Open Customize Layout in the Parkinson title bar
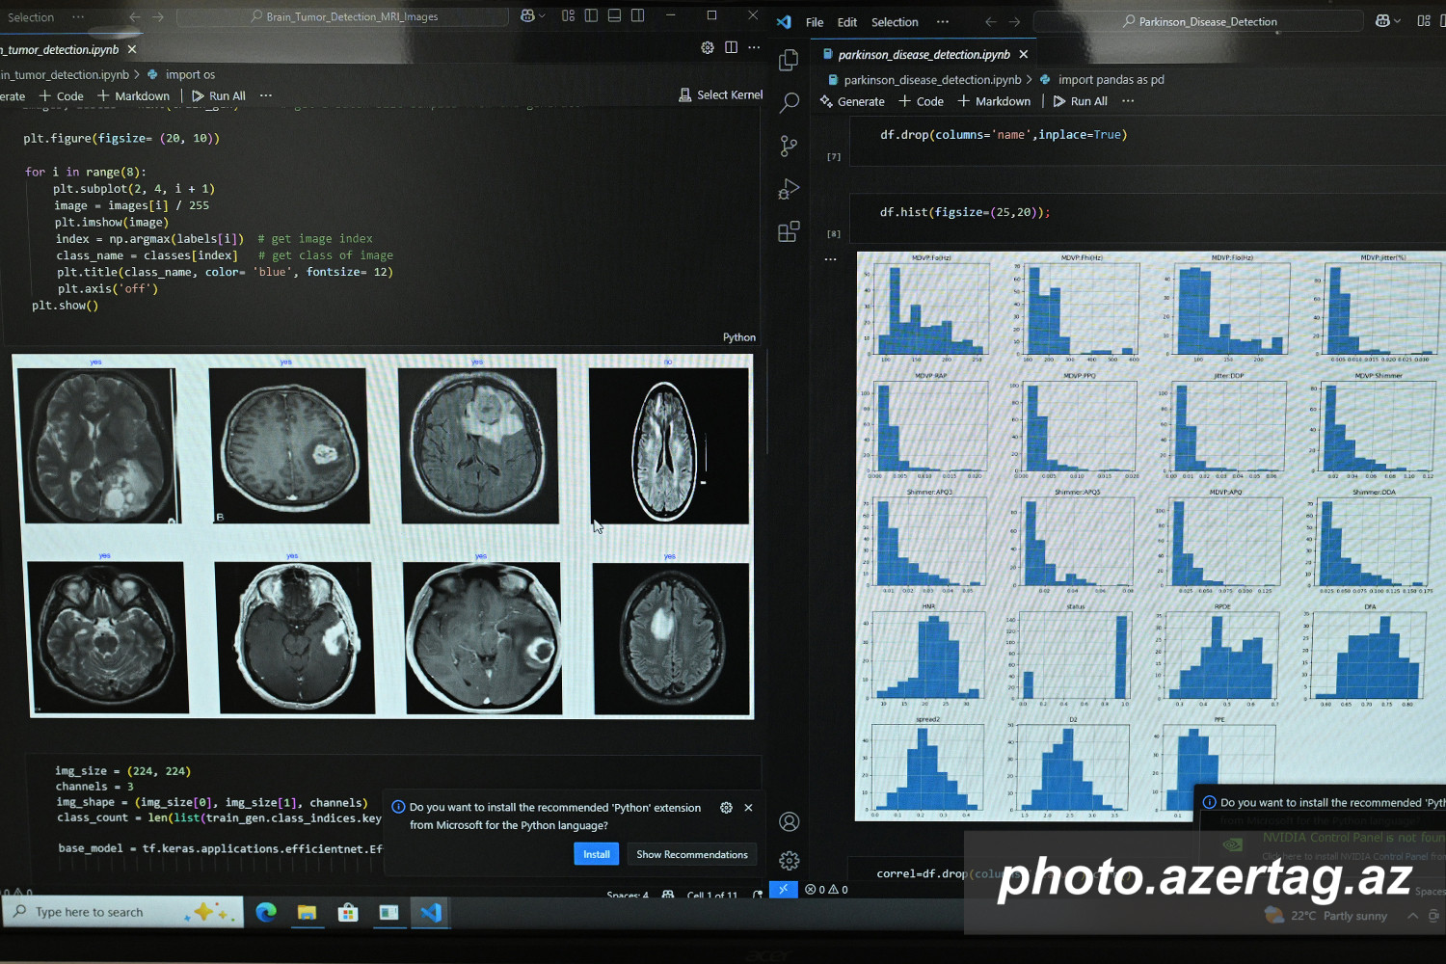1446x964 pixels. (x=1424, y=20)
